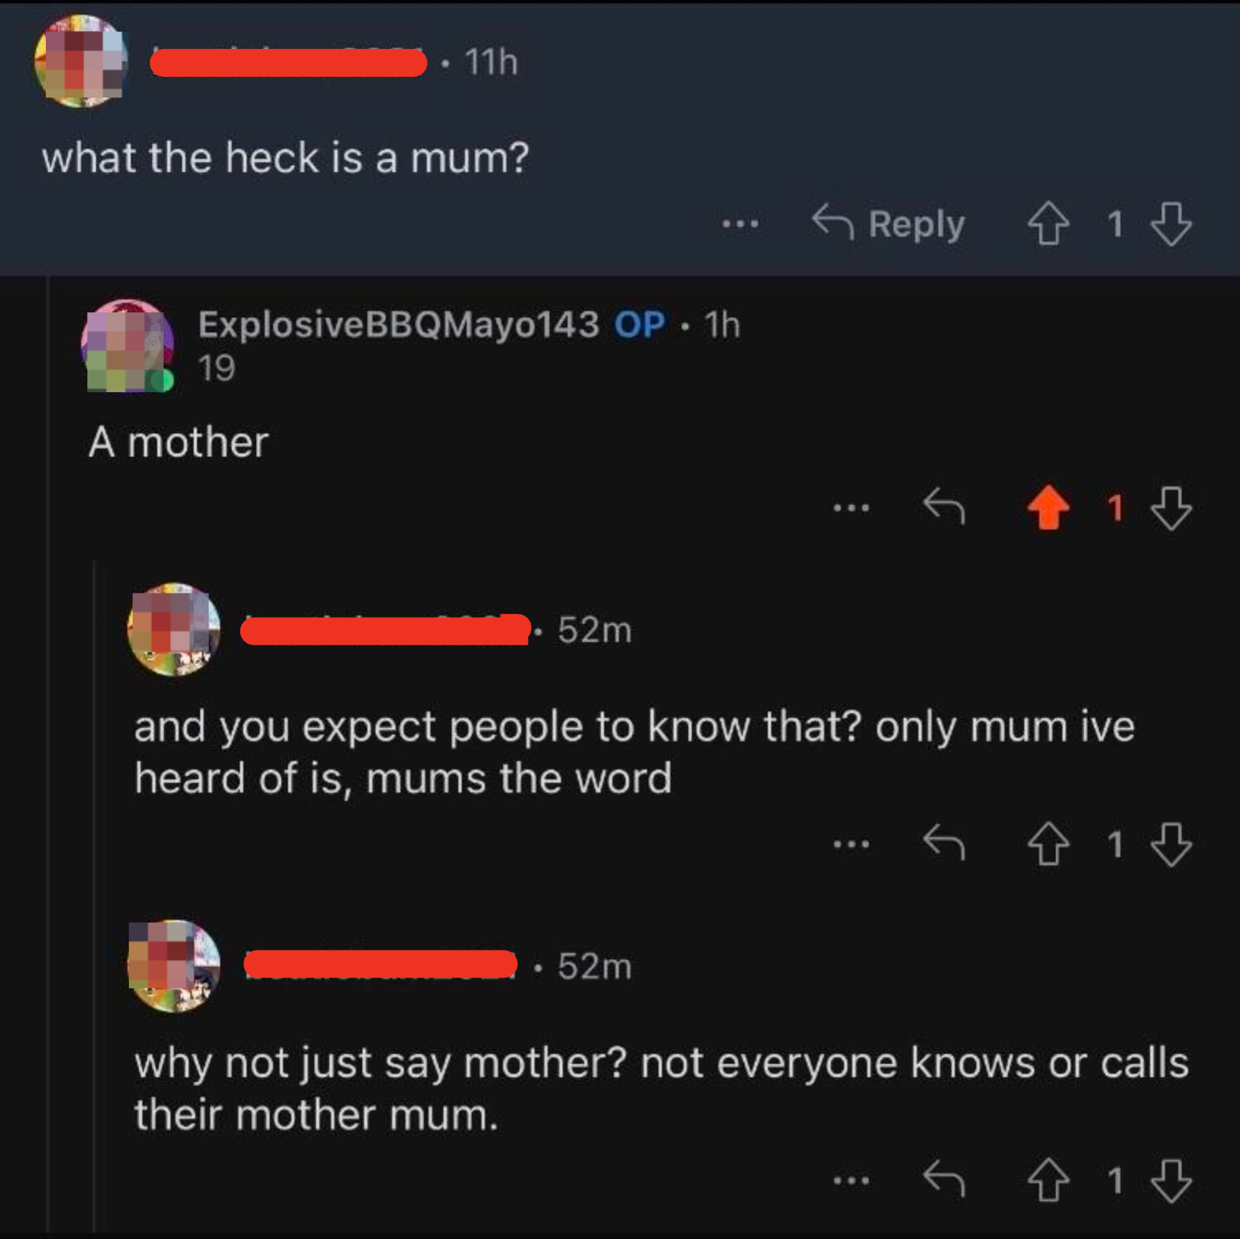This screenshot has height=1239, width=1240.
Task: Remove upvote from "A mother" comment
Action: point(1048,507)
